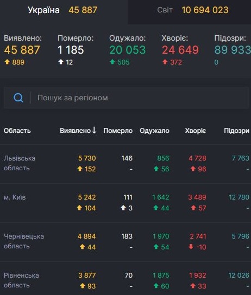Image resolution: width=251 pixels, height=295 pixels.
Task: Switch to the Україна tab
Action: 64,10
